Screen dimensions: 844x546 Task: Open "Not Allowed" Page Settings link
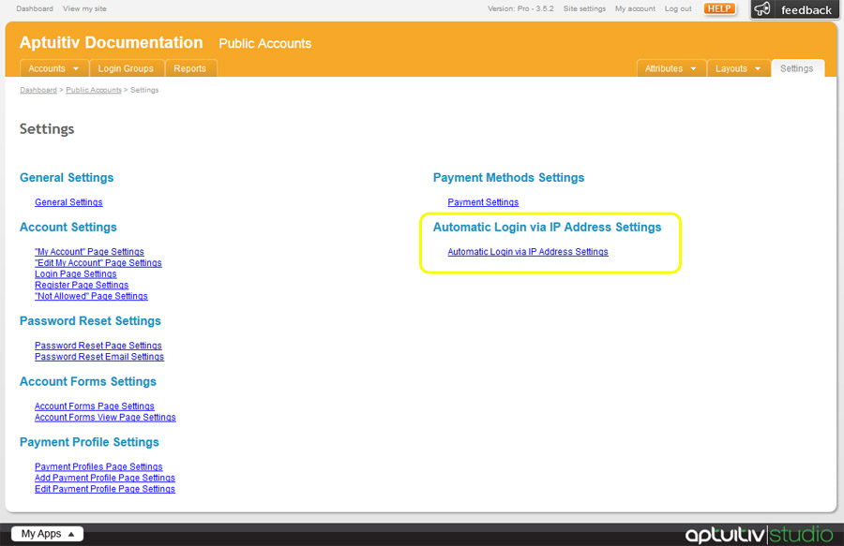pyautogui.click(x=91, y=296)
